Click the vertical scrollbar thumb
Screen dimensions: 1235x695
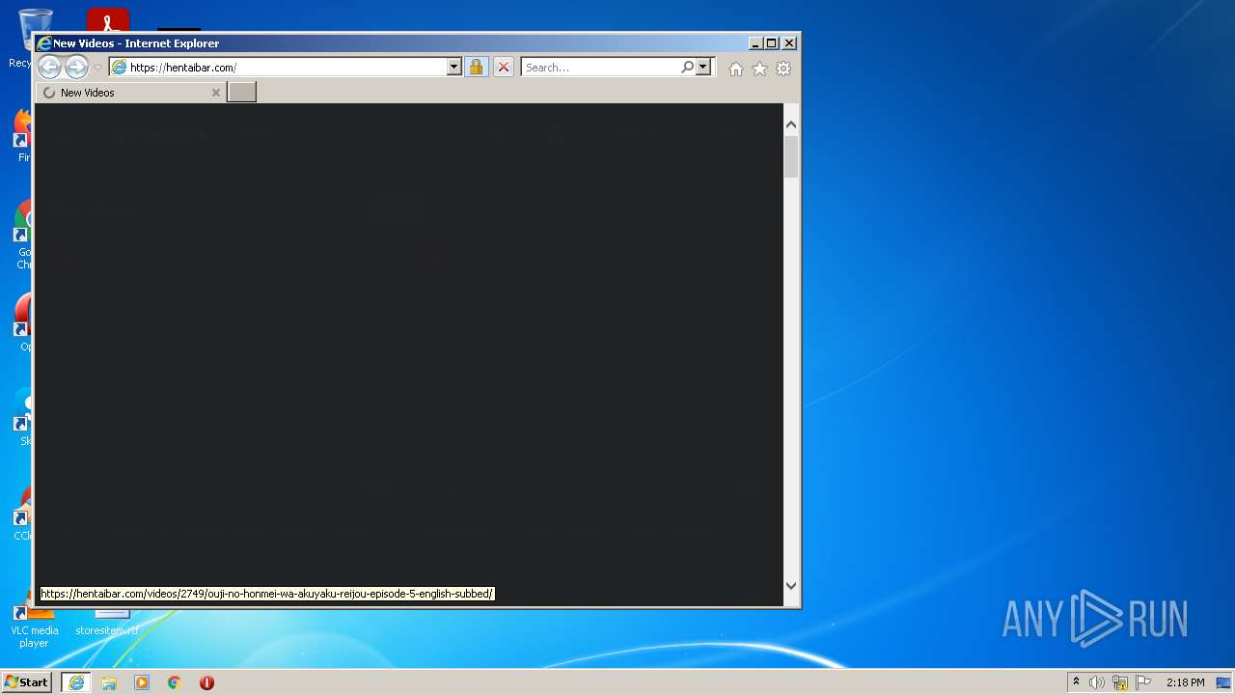tap(791, 156)
